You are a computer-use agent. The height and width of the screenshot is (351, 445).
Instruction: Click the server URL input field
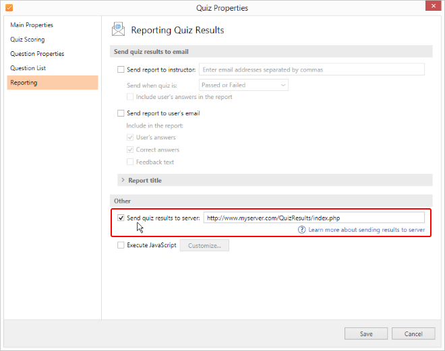click(314, 218)
